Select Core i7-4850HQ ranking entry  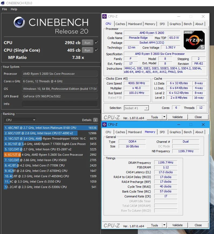(51, 176)
